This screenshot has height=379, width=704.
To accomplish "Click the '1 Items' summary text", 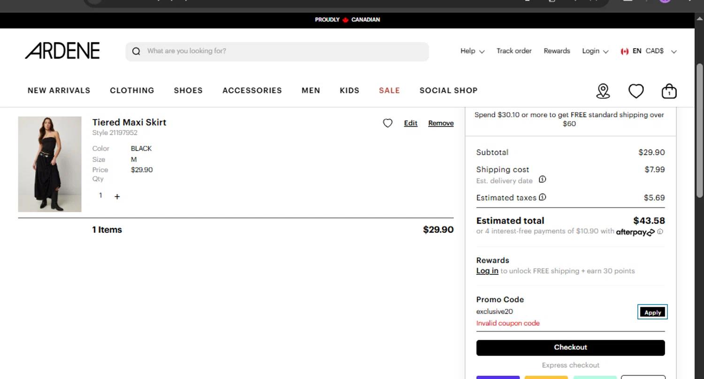I will click(107, 230).
